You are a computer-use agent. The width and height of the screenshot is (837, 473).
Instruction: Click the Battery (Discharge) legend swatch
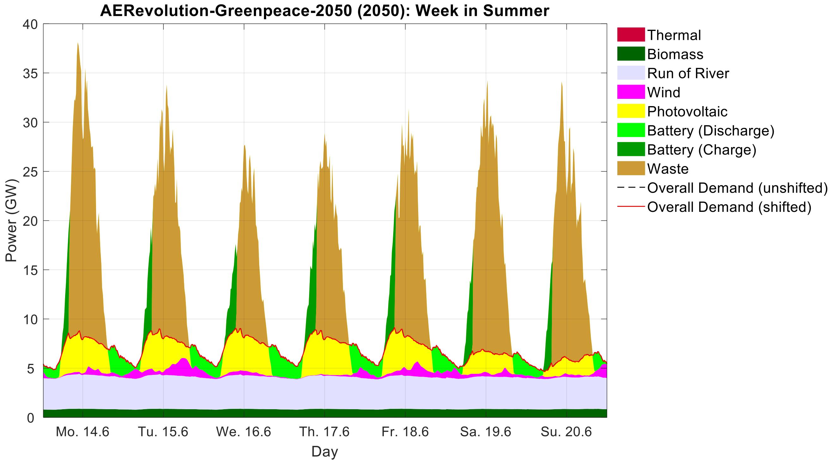click(631, 130)
